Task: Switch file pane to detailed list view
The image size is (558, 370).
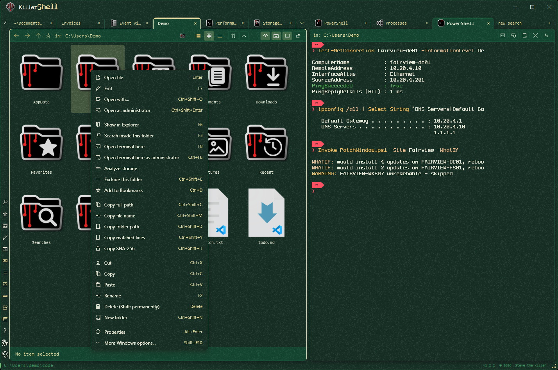Action: coord(198,36)
